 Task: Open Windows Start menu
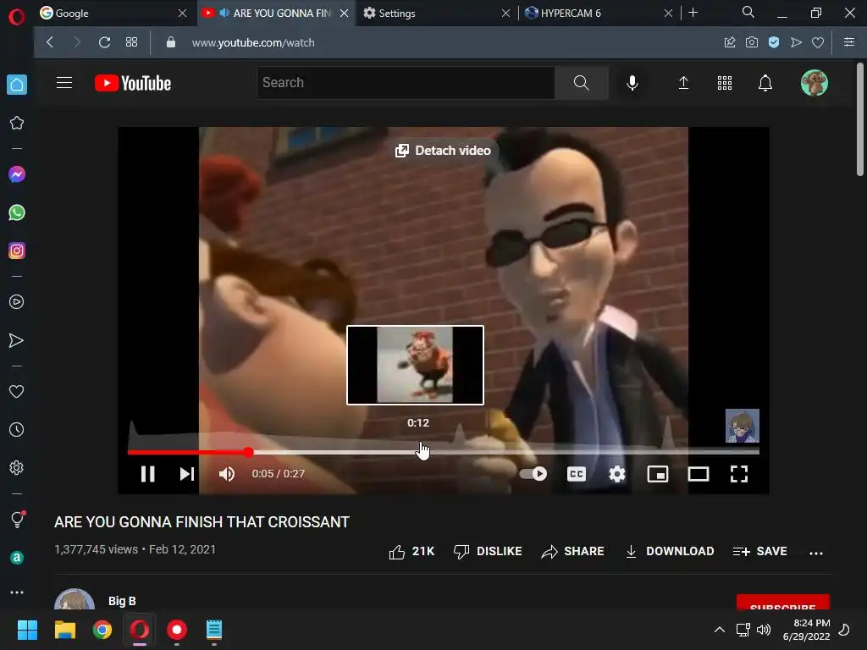coord(27,630)
